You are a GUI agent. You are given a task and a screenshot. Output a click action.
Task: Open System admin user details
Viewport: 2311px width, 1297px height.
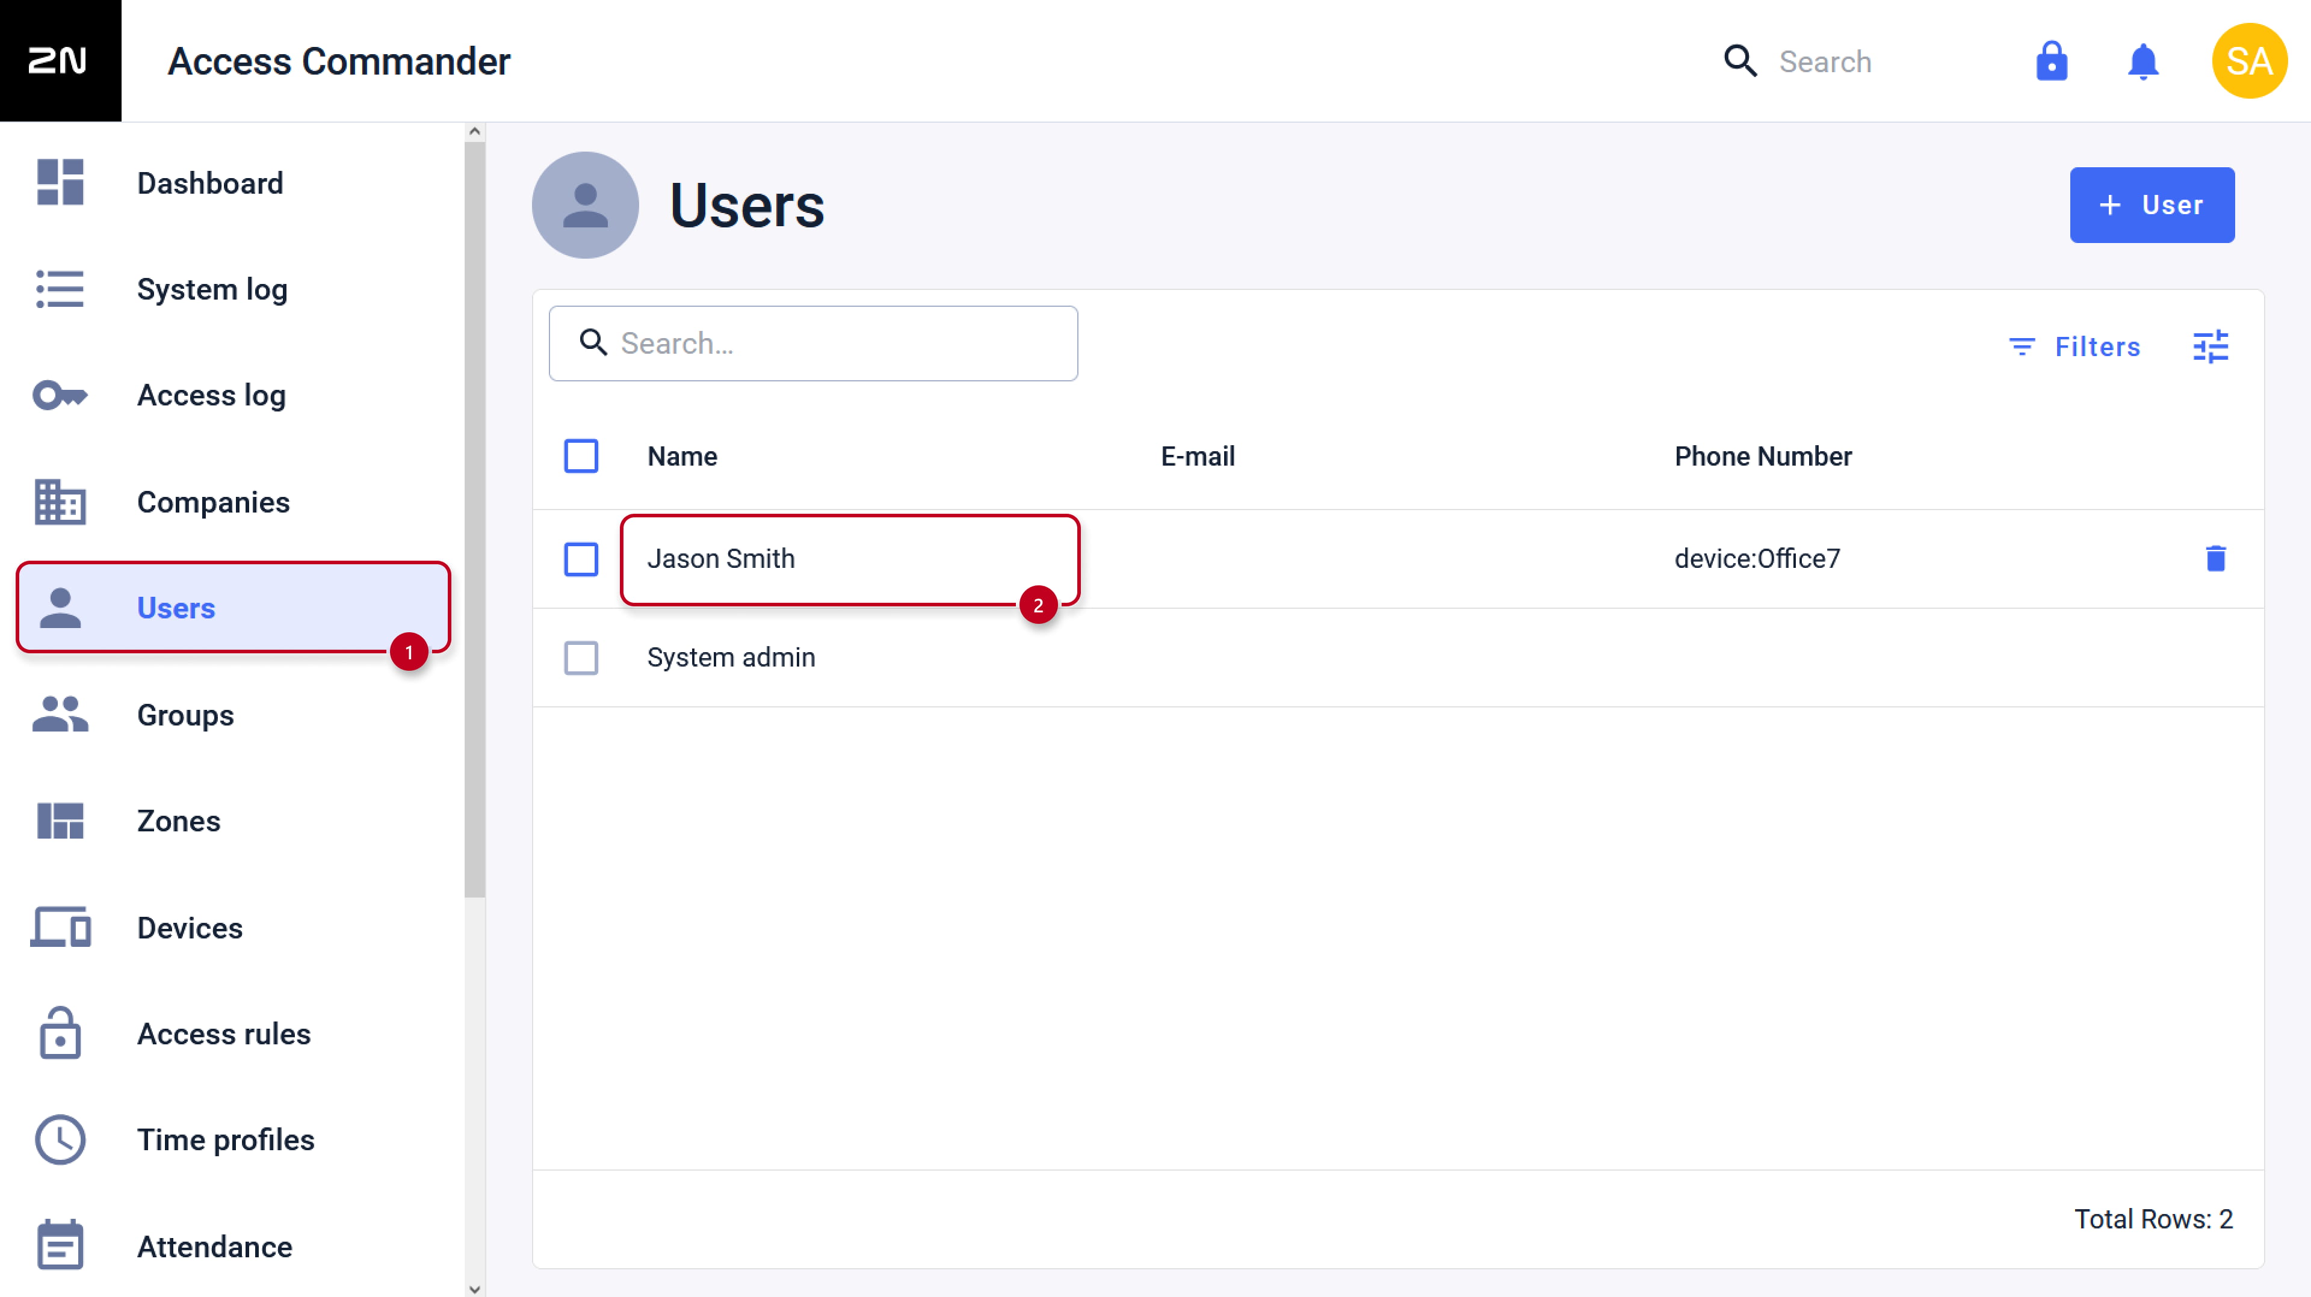730,658
